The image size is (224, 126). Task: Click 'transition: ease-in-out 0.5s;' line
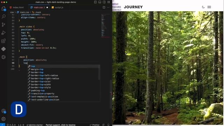[x=38, y=48]
